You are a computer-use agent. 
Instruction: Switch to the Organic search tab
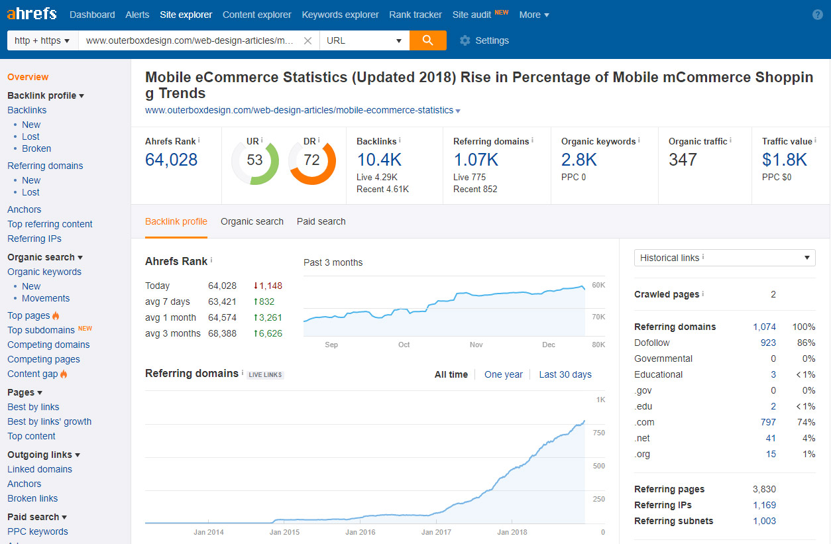pos(252,221)
